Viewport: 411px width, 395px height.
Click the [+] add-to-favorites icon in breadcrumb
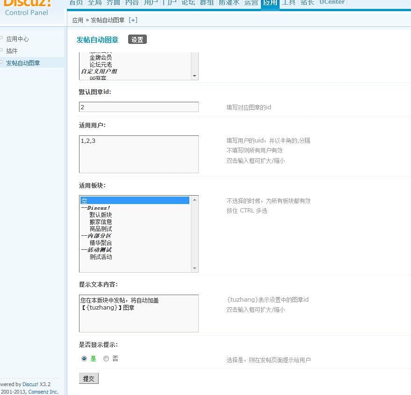click(133, 20)
